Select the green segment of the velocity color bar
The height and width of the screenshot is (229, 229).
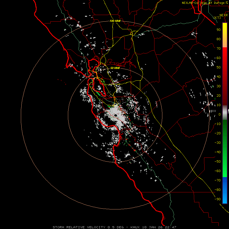point(225,149)
